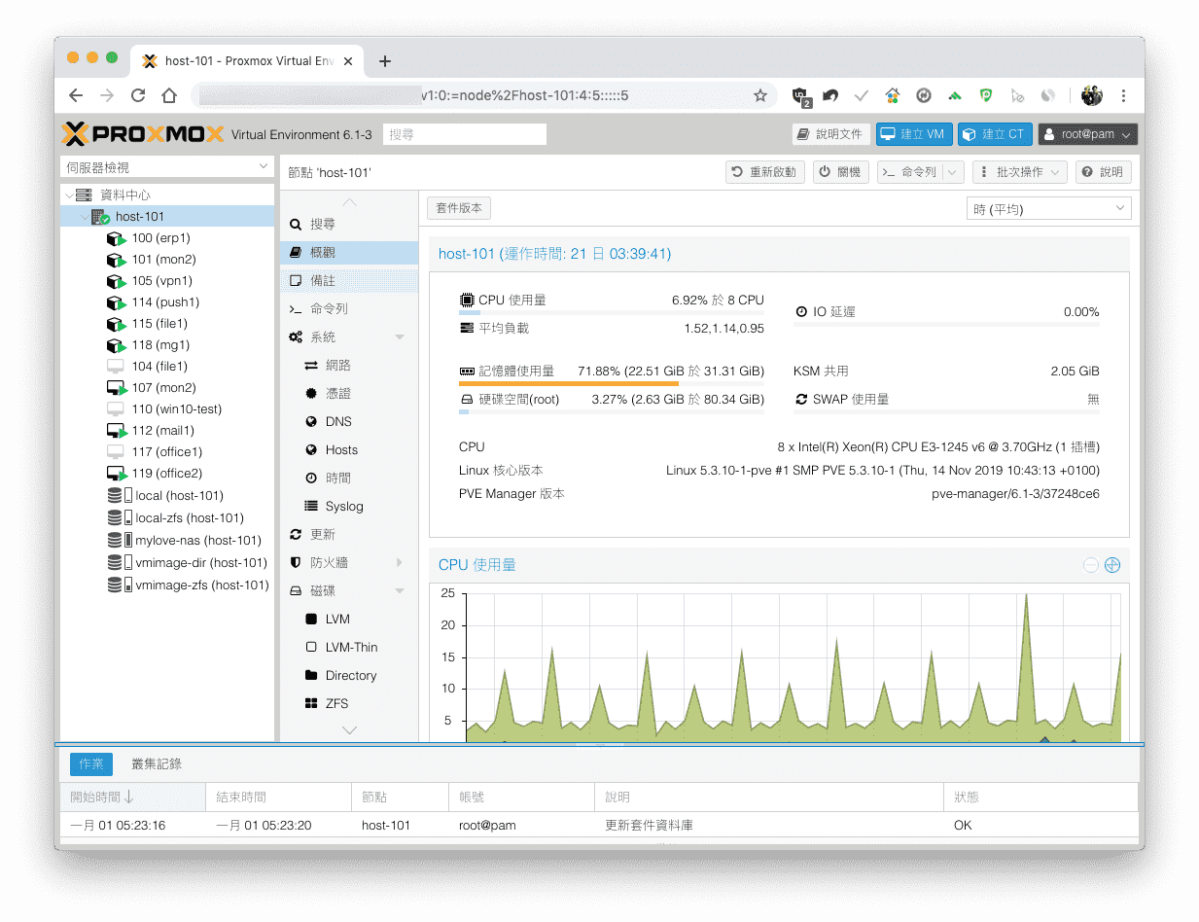Open LVM-Thin disk page
Image resolution: width=1199 pixels, height=922 pixels.
tap(349, 647)
